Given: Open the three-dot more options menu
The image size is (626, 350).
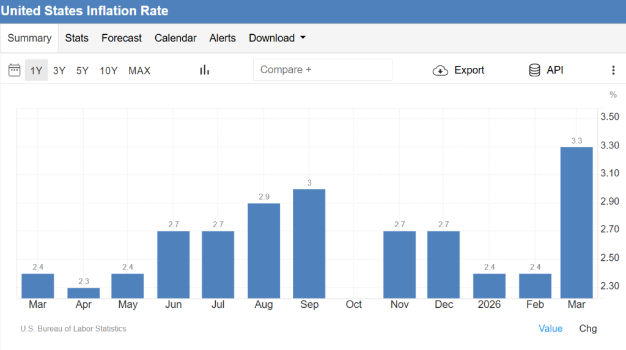Looking at the screenshot, I should pos(613,70).
